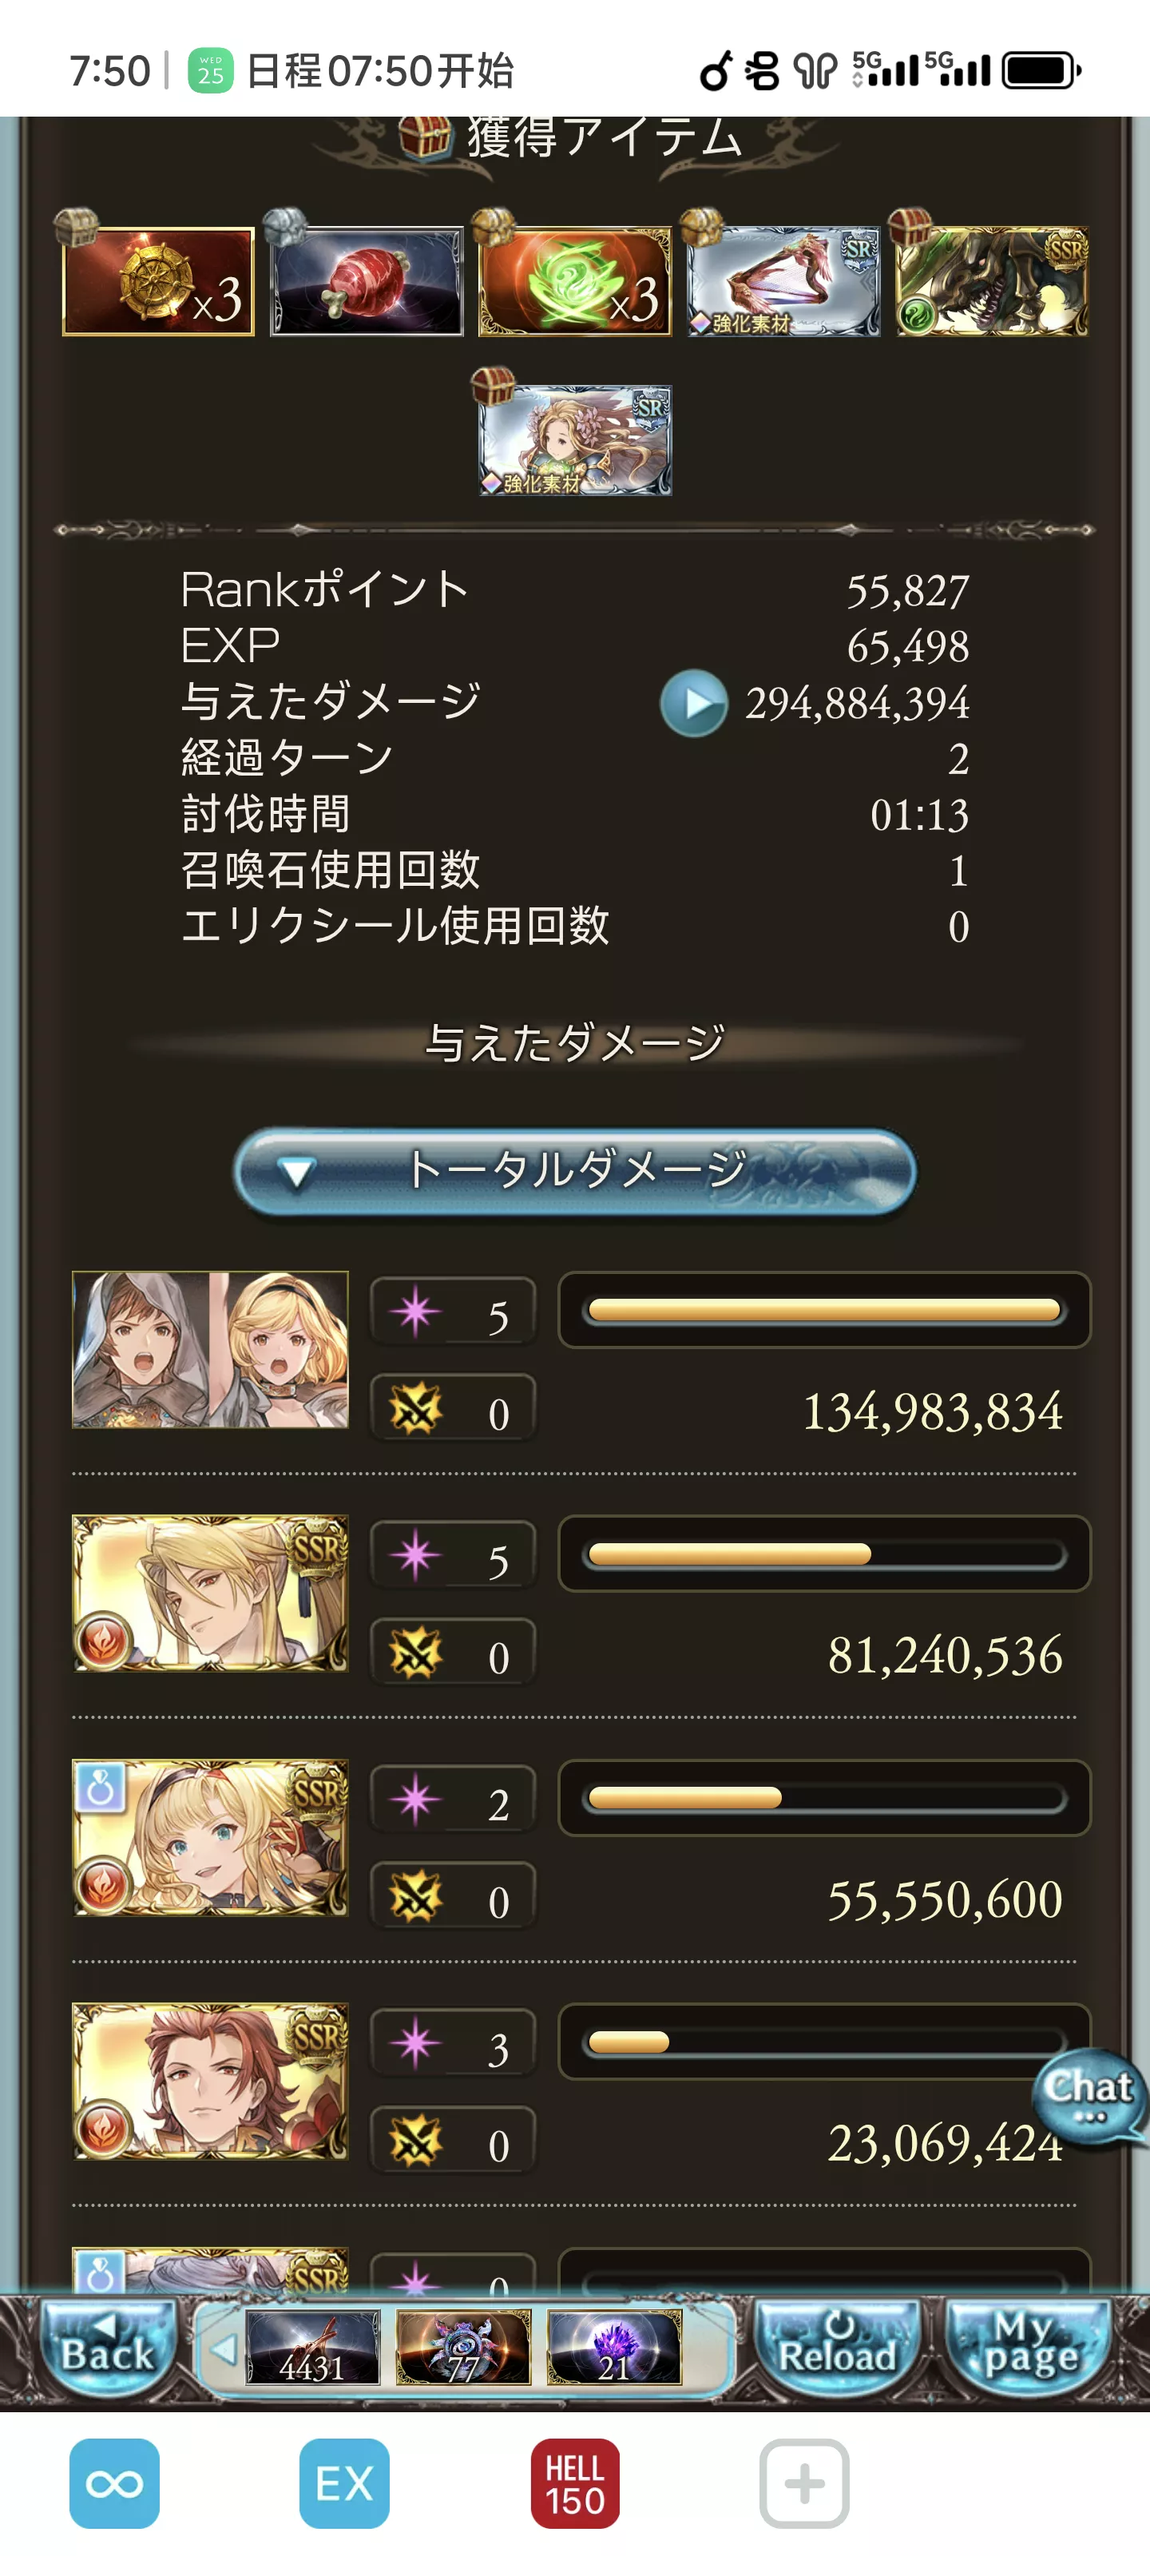
Task: Expand the トータルダメージ dropdown
Action: click(x=574, y=1172)
